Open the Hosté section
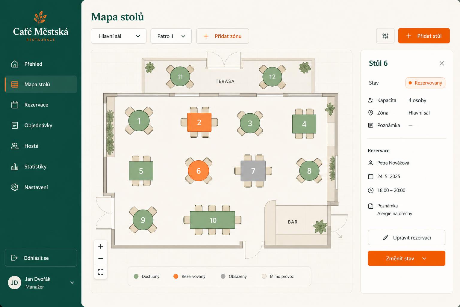Screen dimensions: 460x307 point(41,146)
